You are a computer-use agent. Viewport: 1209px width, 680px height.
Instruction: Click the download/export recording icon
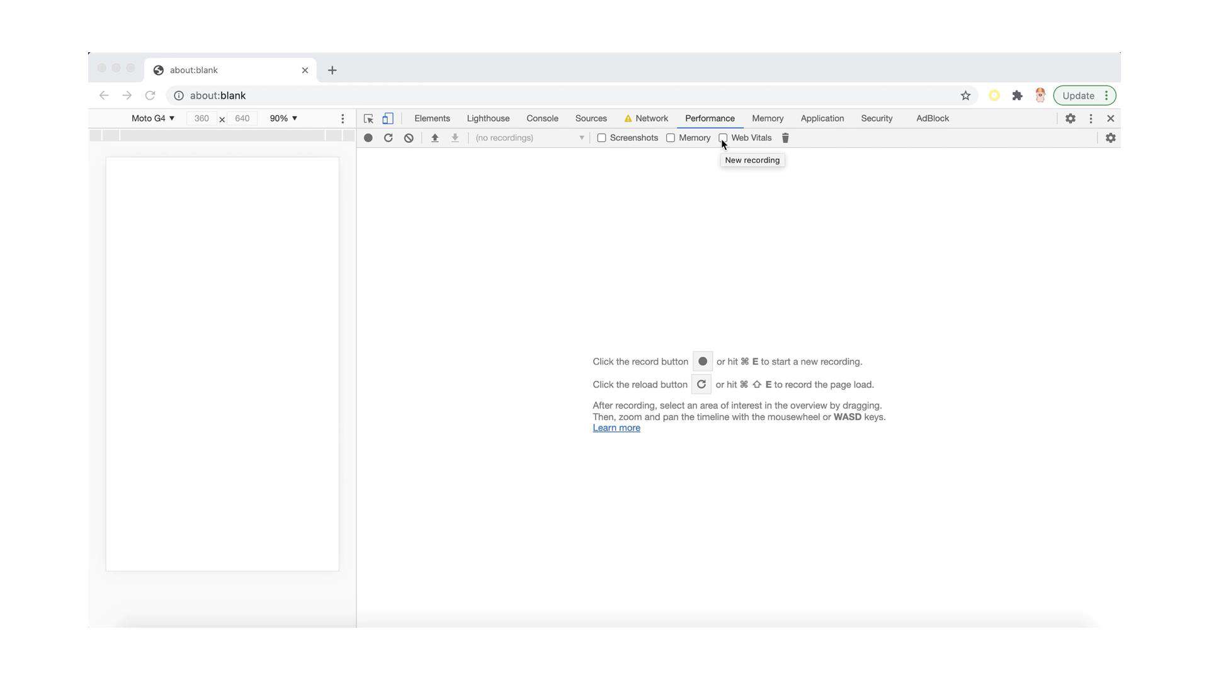[455, 138]
